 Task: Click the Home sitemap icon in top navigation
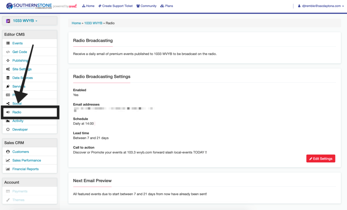(x=84, y=6)
